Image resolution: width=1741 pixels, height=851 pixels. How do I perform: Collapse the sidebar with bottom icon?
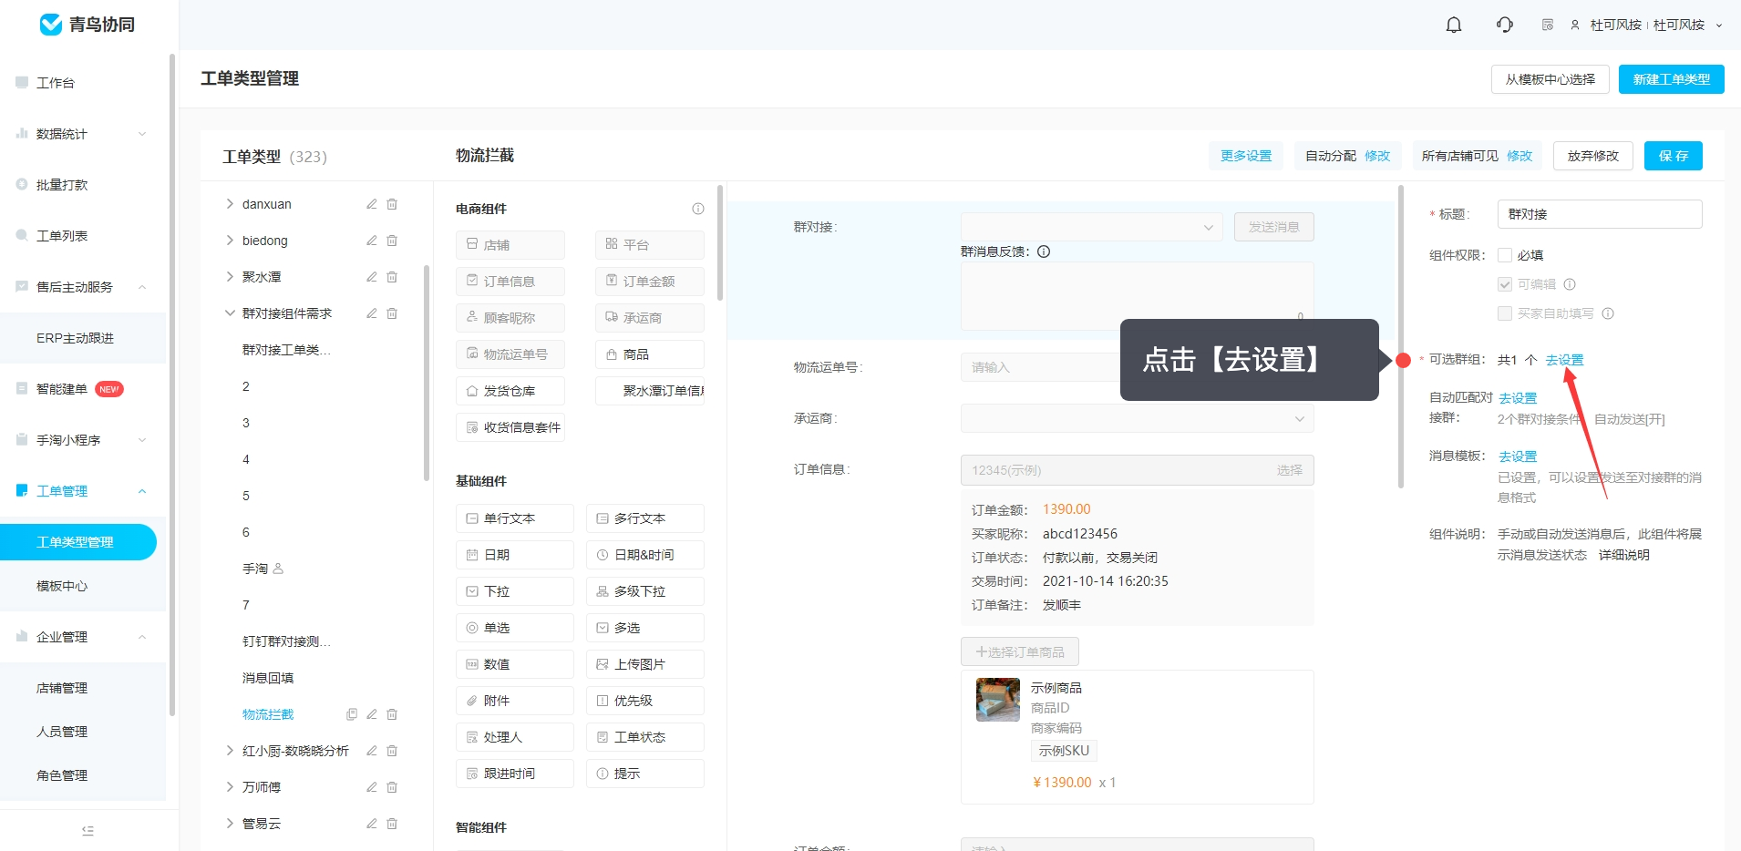pos(88,830)
